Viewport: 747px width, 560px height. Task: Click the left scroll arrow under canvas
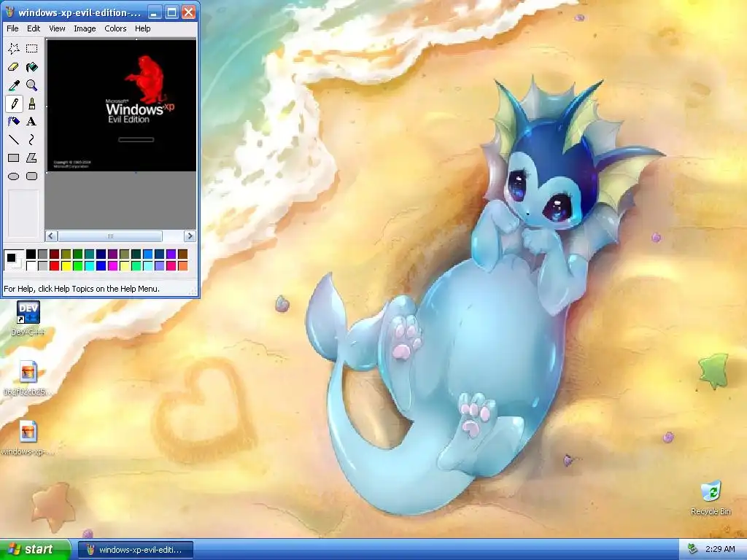52,236
